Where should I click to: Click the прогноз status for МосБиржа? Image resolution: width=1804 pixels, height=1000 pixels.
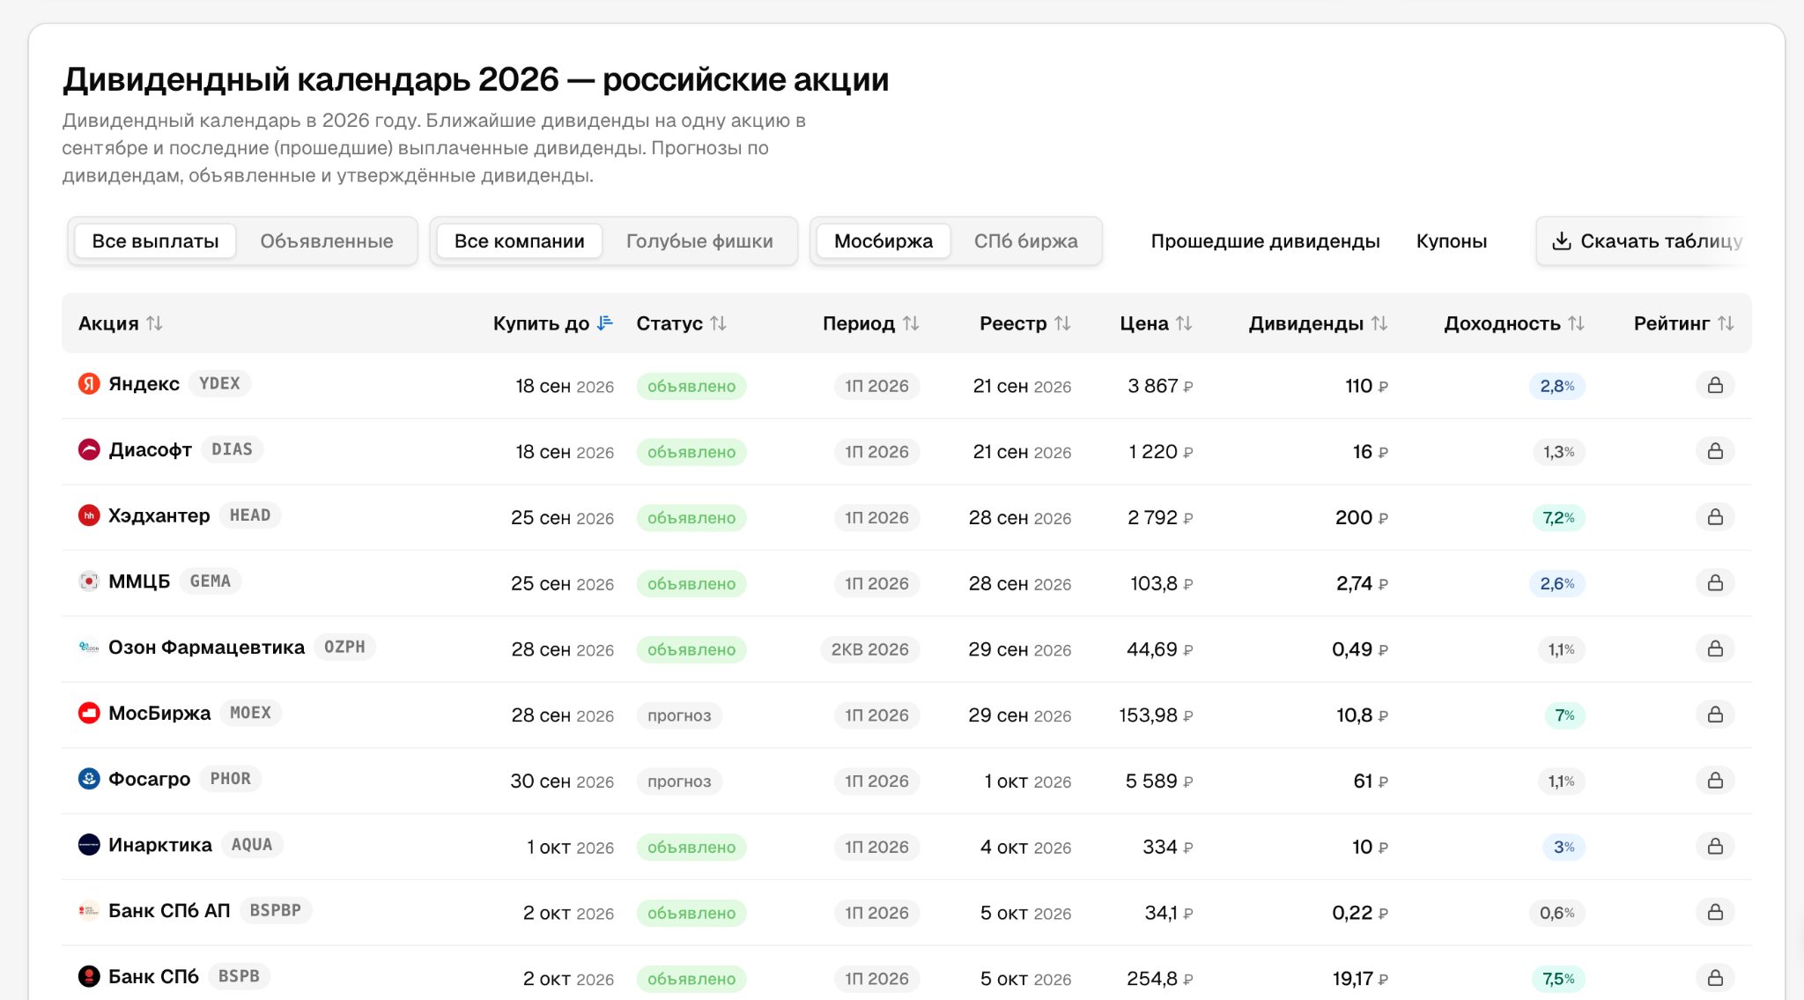click(679, 715)
